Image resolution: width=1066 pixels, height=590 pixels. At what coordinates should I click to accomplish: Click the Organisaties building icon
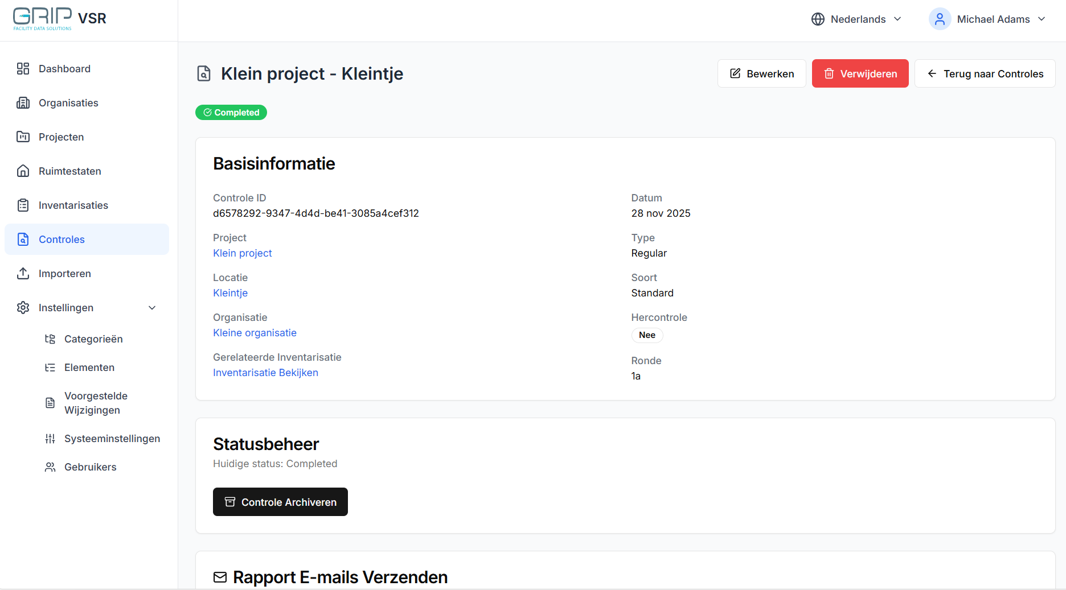click(23, 103)
